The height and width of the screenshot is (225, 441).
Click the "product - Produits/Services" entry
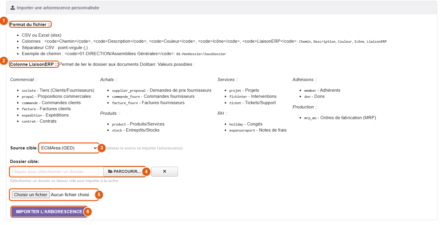138,124
